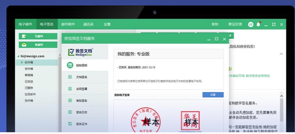This screenshot has width=295, height=134.
Task: Select the round red company seal sample
Action: click(x=146, y=120)
